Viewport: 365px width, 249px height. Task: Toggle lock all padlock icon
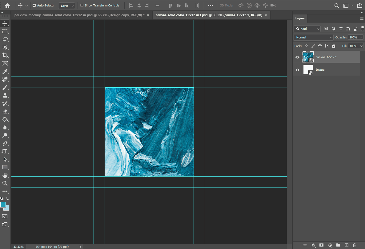click(x=334, y=46)
